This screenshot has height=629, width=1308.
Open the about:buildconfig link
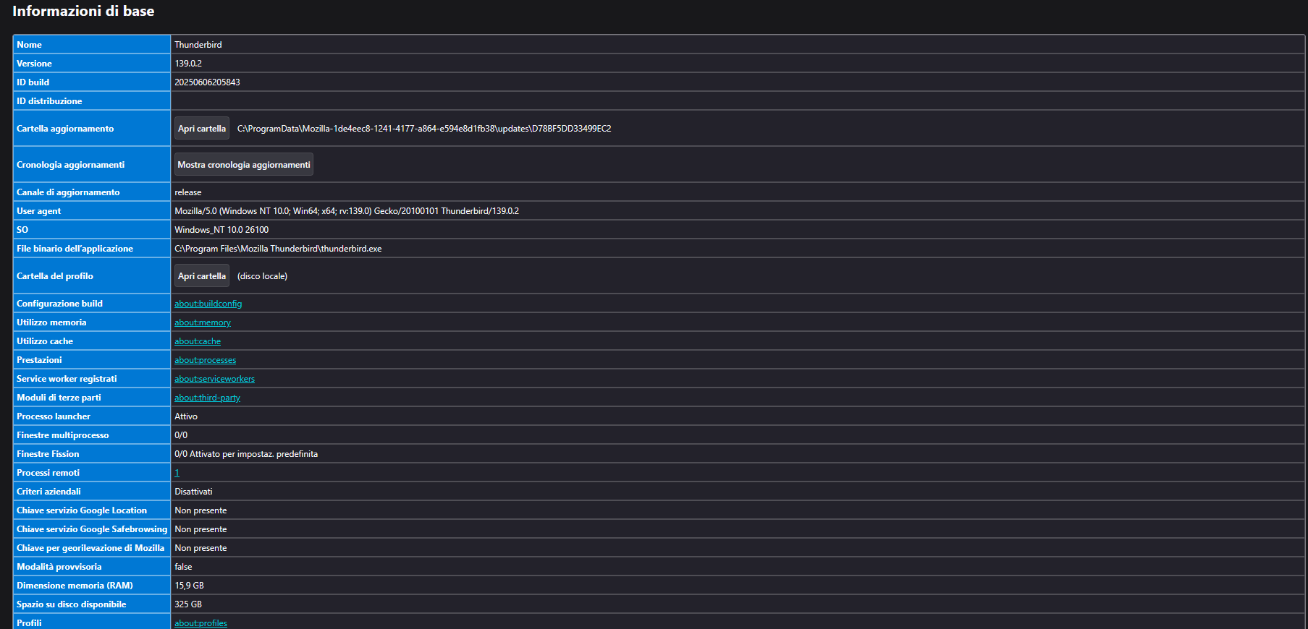(208, 304)
